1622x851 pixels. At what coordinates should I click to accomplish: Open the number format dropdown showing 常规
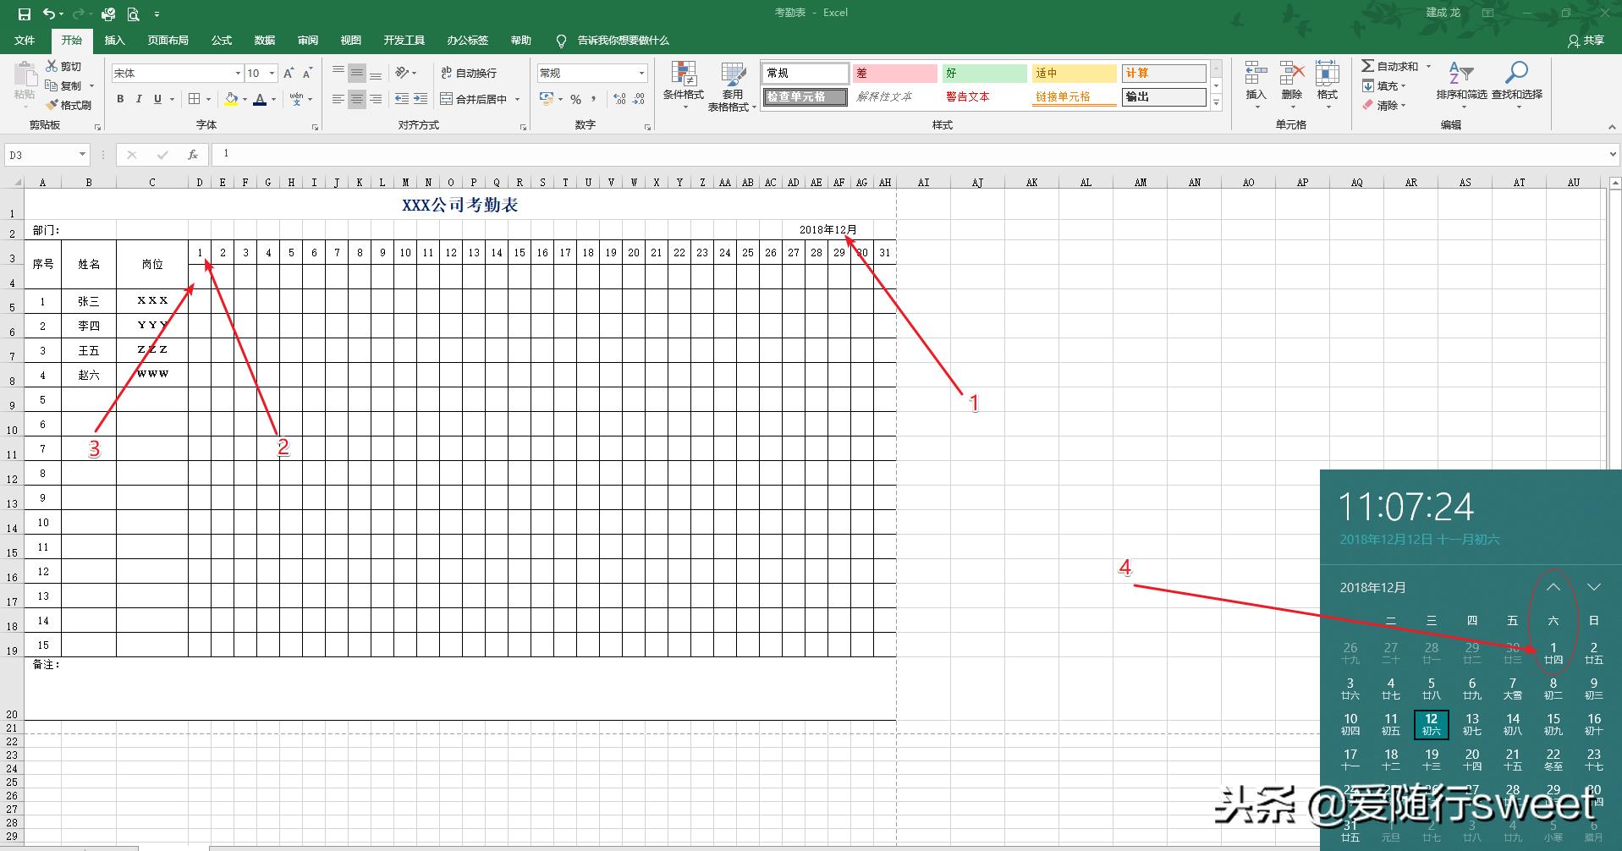pyautogui.click(x=641, y=74)
